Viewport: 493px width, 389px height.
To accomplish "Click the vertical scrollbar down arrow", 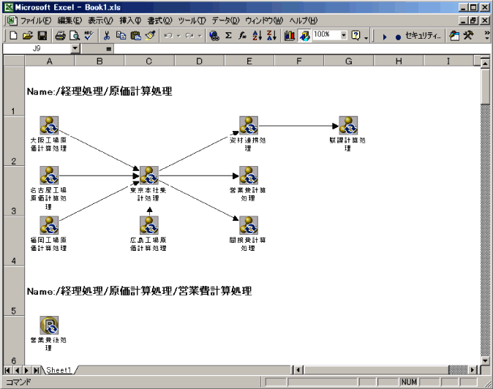I will click(x=485, y=360).
